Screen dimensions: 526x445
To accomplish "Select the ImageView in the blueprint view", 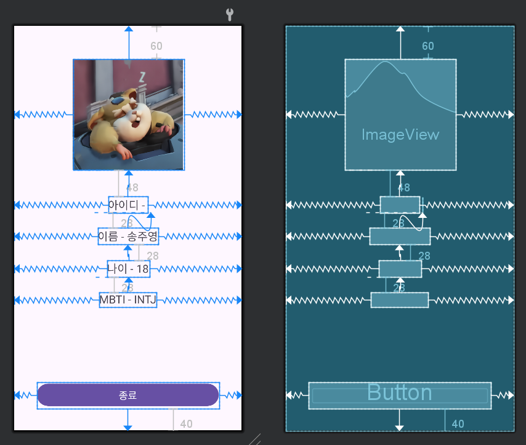I will [x=400, y=114].
